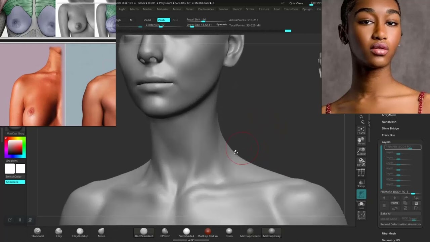
Task: Expand the Geometry HD subpalette
Action: coord(391,240)
